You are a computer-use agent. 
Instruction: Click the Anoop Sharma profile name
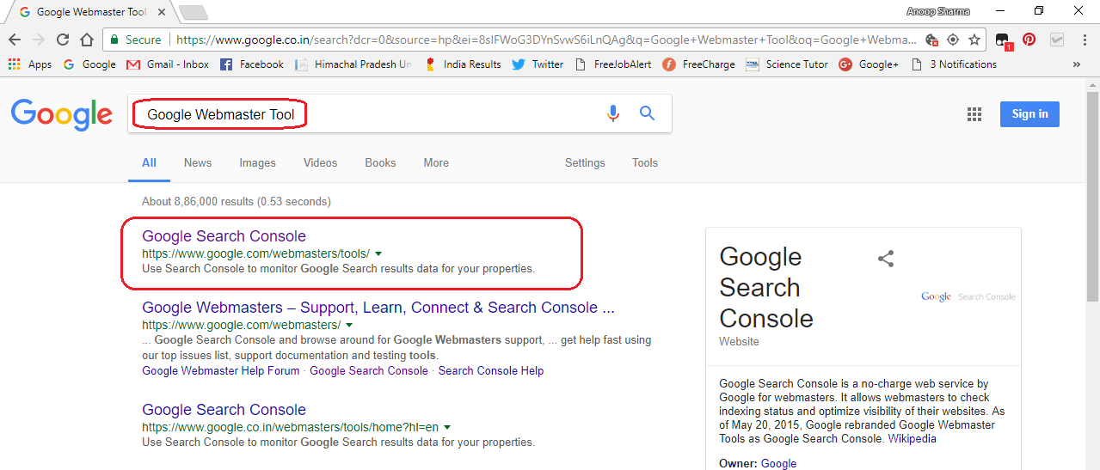(937, 11)
